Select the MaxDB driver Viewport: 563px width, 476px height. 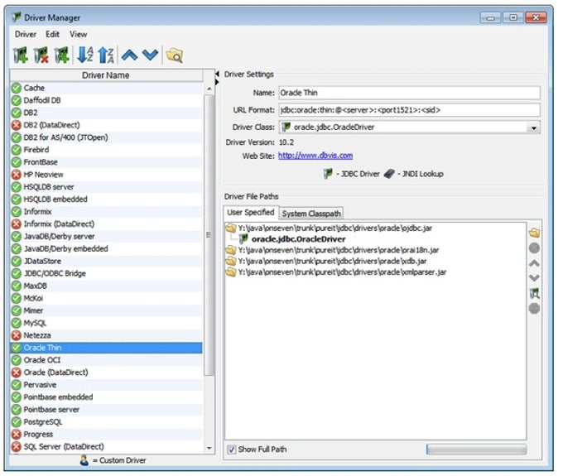pos(106,286)
